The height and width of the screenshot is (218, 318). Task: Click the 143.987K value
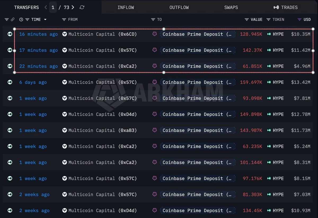251,130
